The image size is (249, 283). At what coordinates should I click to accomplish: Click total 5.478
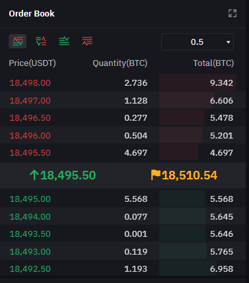pyautogui.click(x=221, y=118)
